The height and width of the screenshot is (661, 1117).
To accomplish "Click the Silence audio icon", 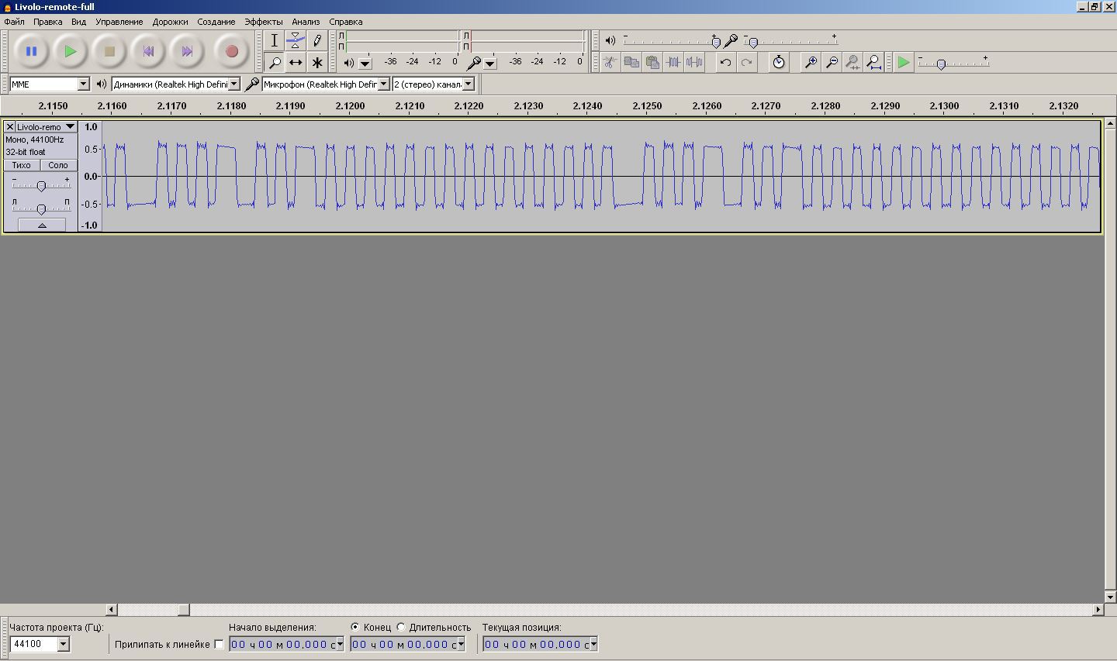I will tap(694, 62).
